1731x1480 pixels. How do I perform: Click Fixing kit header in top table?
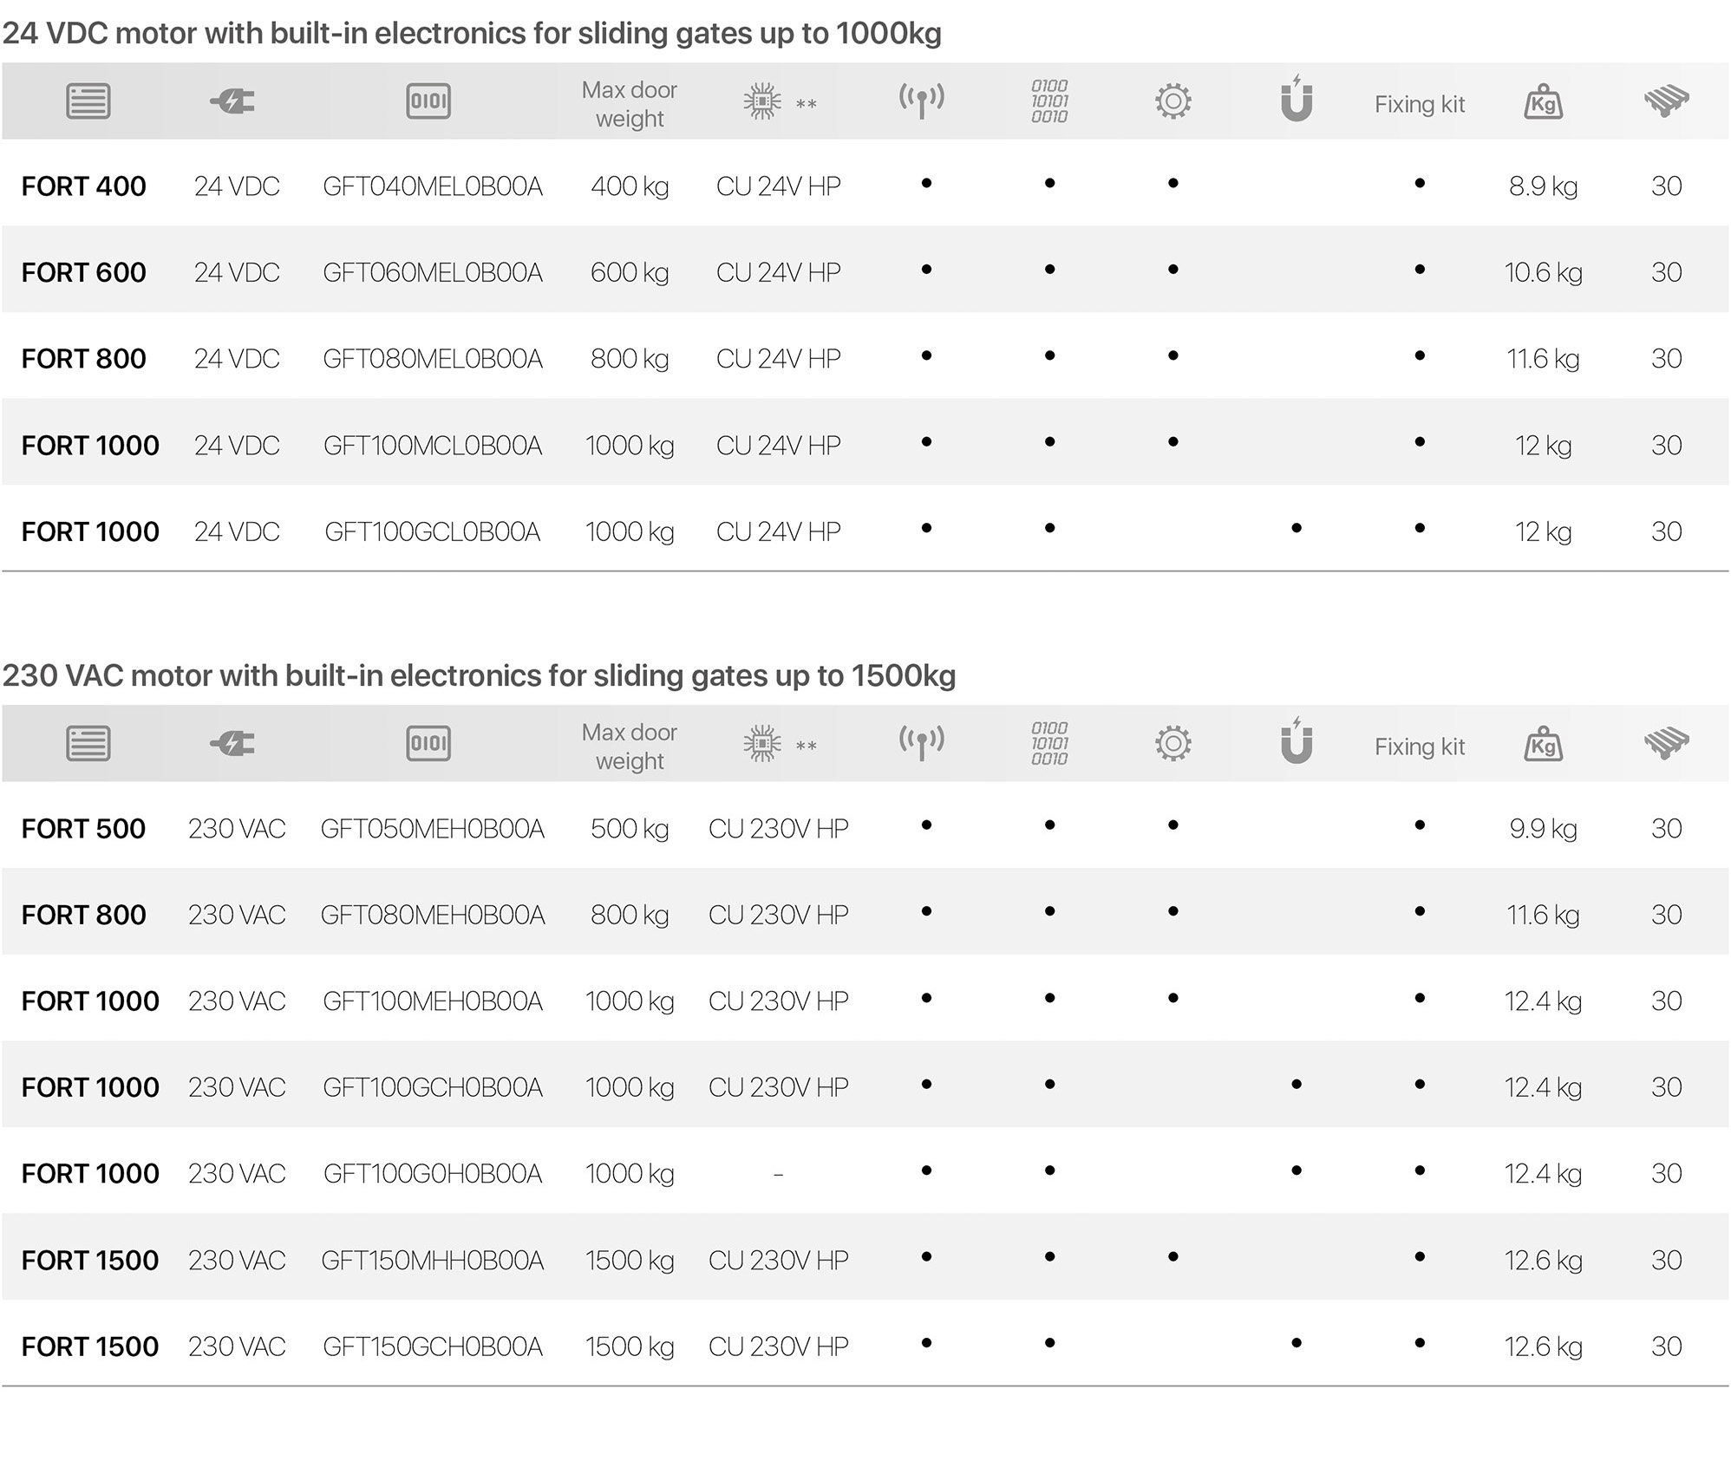(1419, 105)
